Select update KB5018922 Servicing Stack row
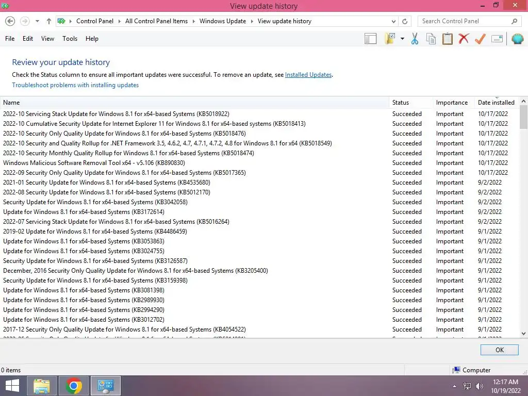The height and width of the screenshot is (396, 528). (260, 114)
